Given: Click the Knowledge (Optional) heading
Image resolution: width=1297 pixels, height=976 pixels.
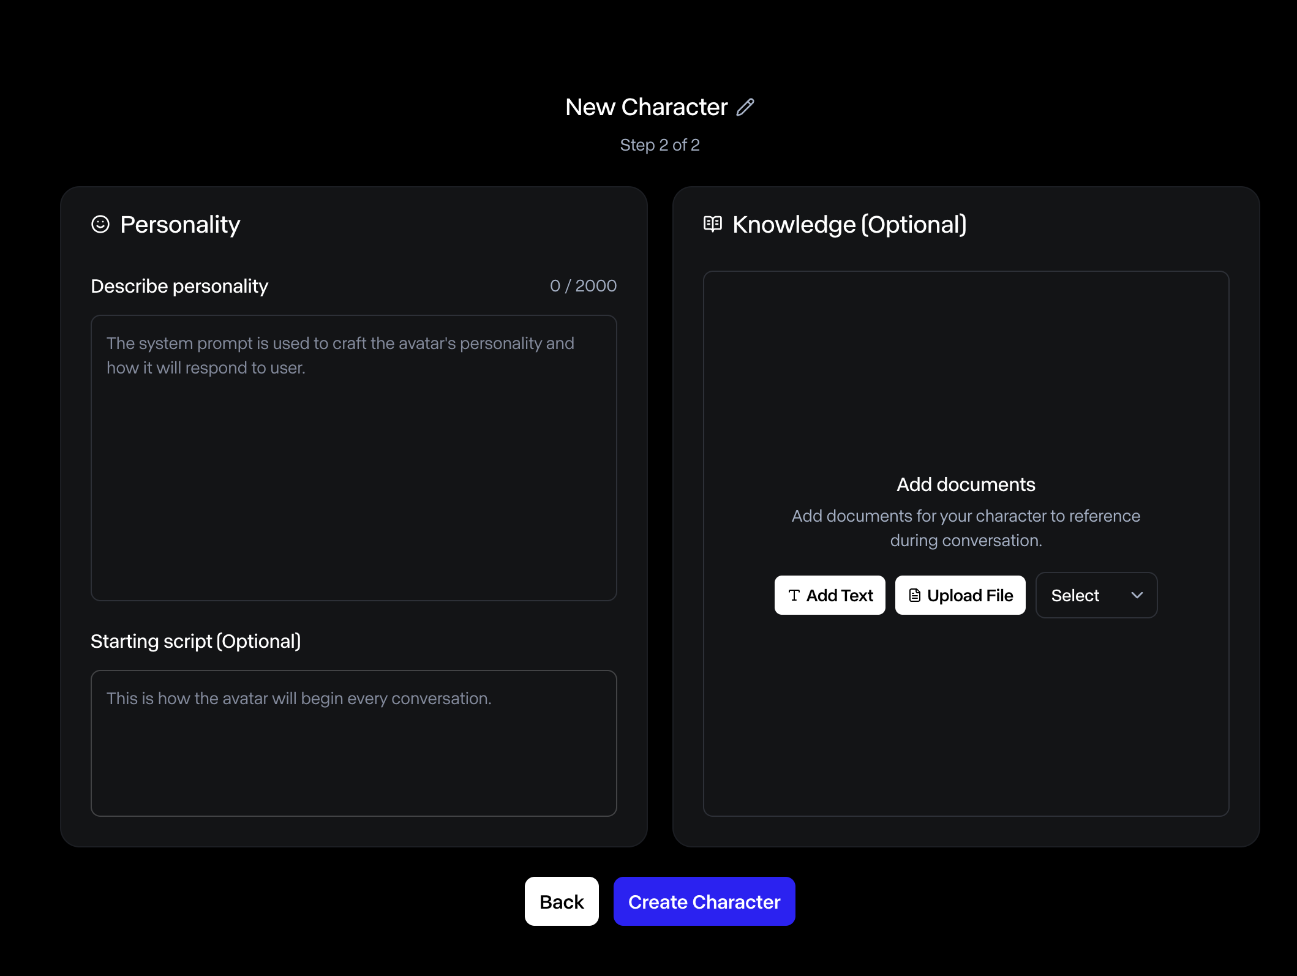Looking at the screenshot, I should [849, 225].
